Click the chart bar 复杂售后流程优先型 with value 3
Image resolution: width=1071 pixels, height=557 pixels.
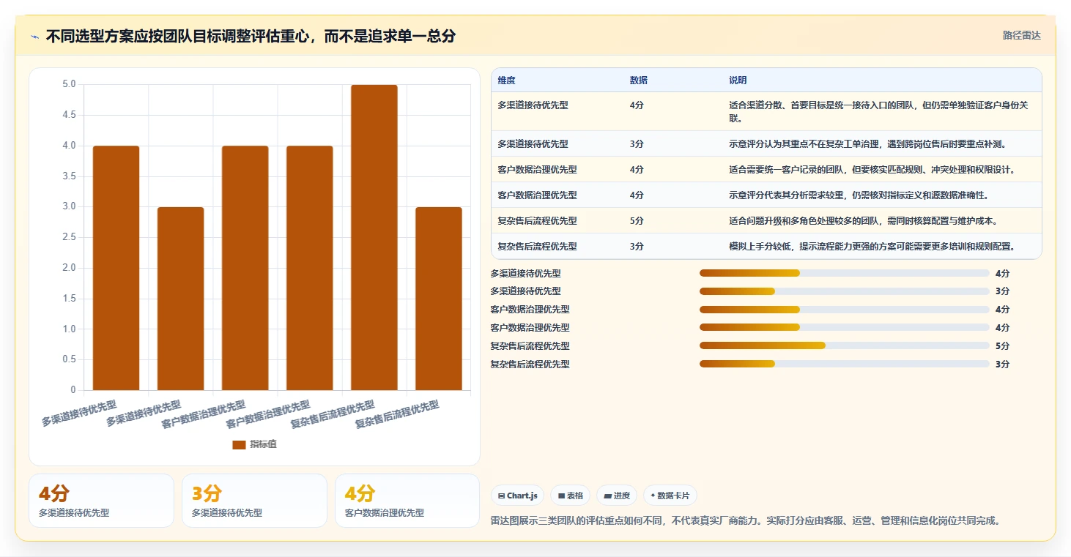coord(438,299)
